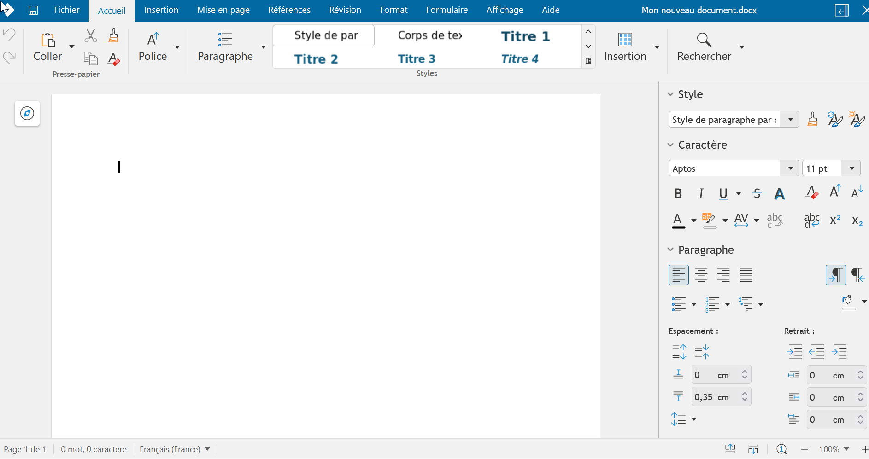
Task: Open the Aptos font name dropdown
Action: tap(791, 168)
